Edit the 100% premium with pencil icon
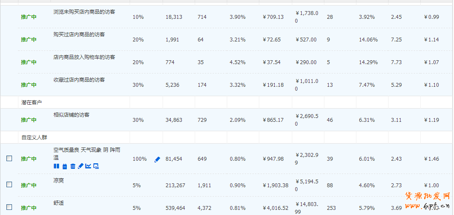 pos(157,159)
